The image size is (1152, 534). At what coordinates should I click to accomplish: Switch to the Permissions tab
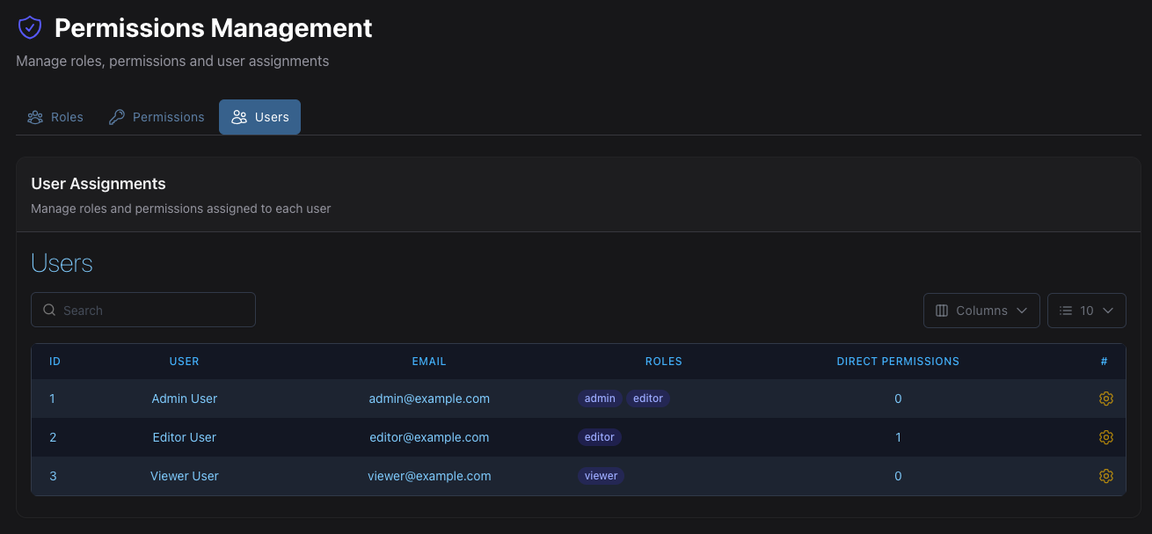pyautogui.click(x=156, y=116)
